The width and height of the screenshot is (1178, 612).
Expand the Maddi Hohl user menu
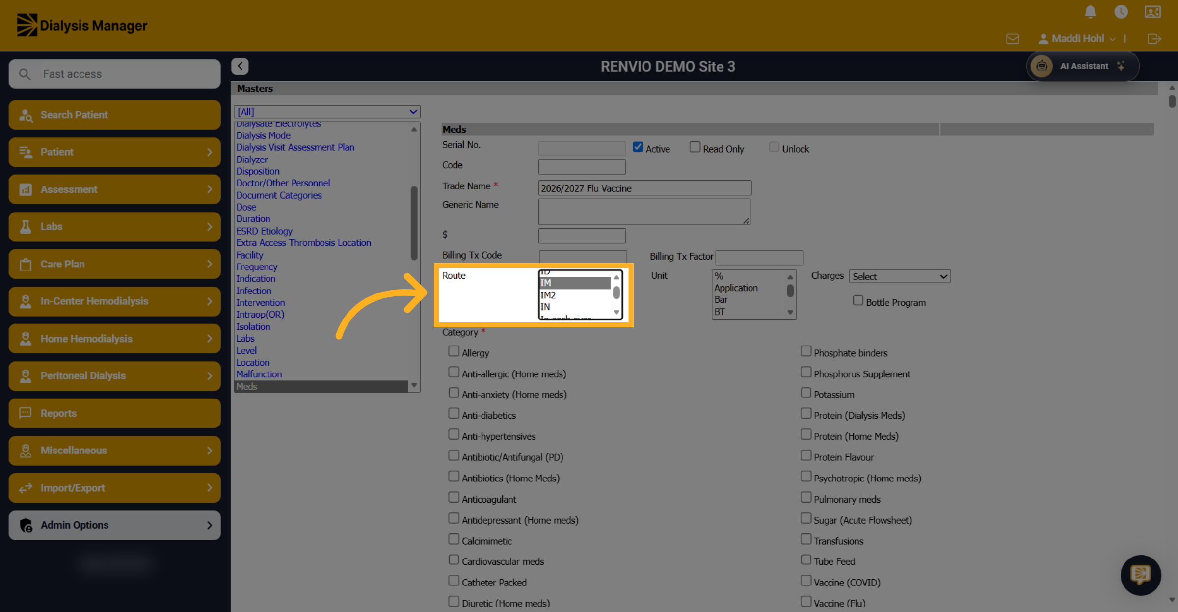[1077, 39]
